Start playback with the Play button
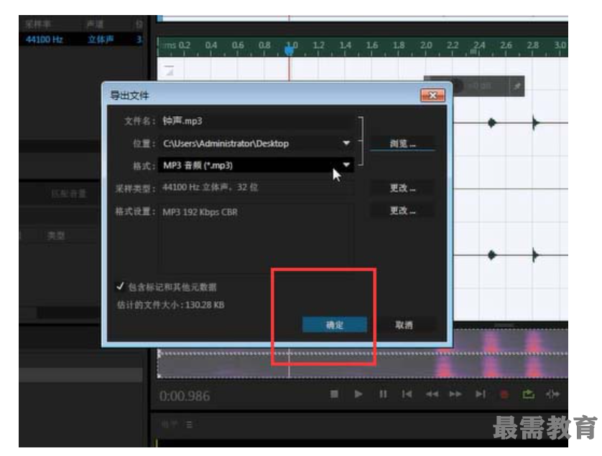This screenshot has width=602, height=456. click(x=358, y=394)
